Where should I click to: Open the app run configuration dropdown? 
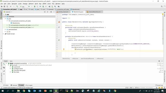[x=23, y=6]
